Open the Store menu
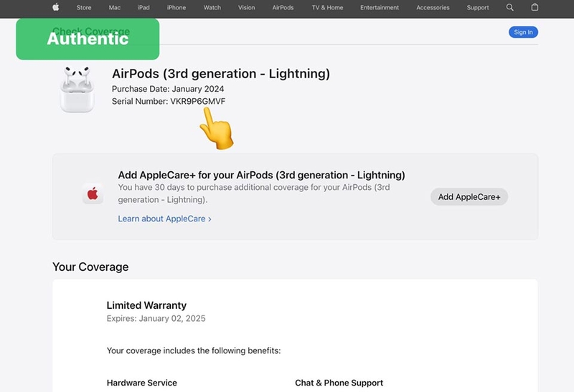The image size is (574, 392). [84, 7]
